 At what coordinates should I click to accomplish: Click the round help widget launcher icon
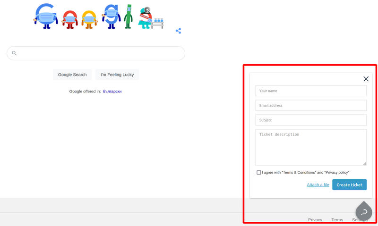click(x=364, y=212)
